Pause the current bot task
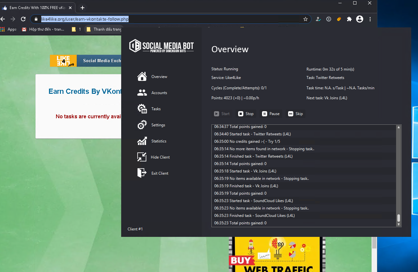Image resolution: width=418 pixels, height=272 pixels. point(271,114)
